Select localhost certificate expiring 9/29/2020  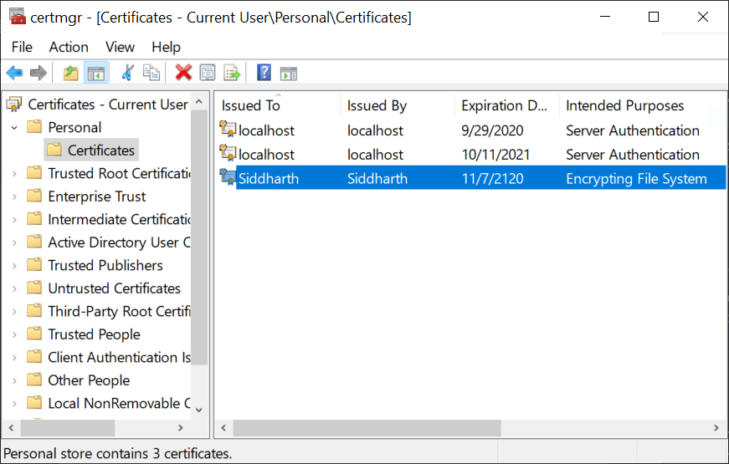point(471,130)
